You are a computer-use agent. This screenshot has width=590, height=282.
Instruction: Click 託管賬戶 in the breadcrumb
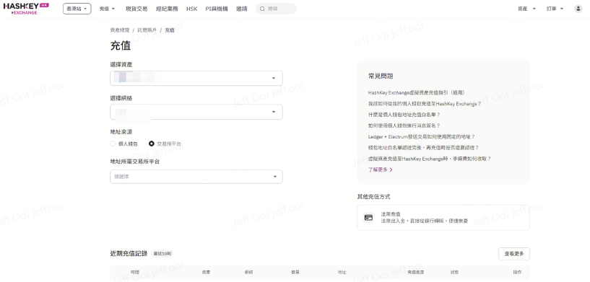pos(147,30)
